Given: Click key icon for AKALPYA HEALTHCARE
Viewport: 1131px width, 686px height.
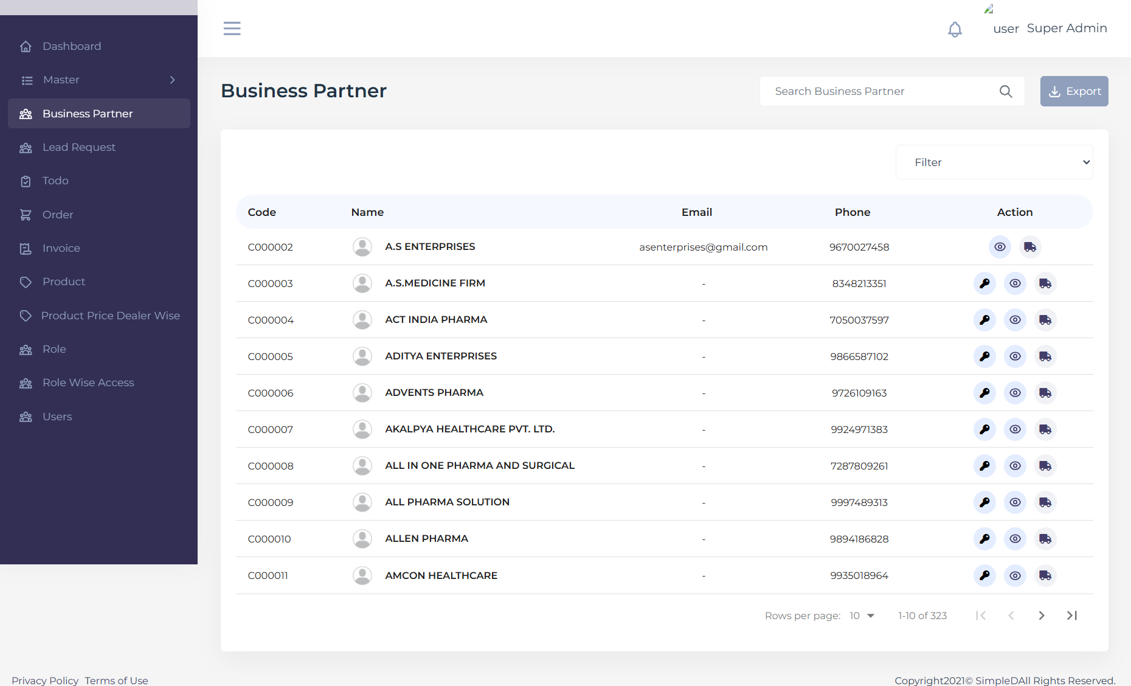Looking at the screenshot, I should point(984,429).
